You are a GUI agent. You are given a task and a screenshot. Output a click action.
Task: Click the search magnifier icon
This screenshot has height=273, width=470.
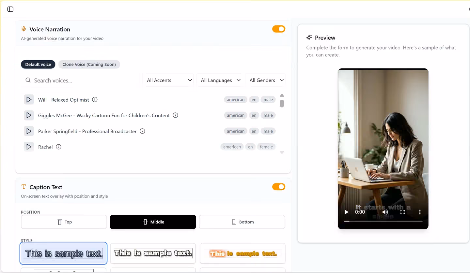tap(28, 80)
